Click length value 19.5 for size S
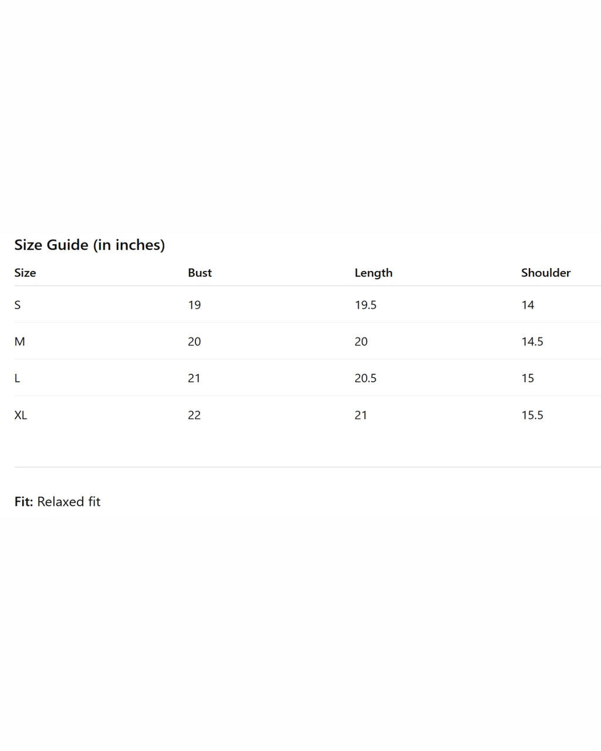 (x=366, y=305)
